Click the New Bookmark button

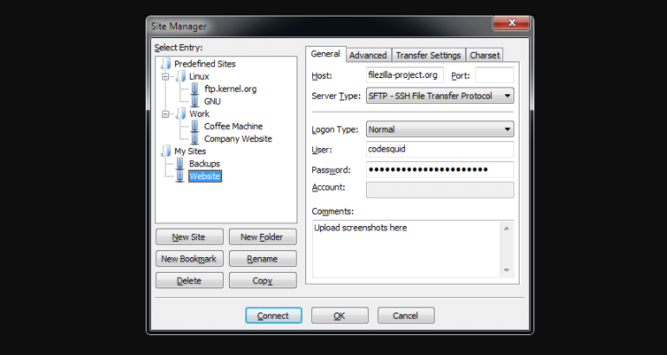(189, 259)
